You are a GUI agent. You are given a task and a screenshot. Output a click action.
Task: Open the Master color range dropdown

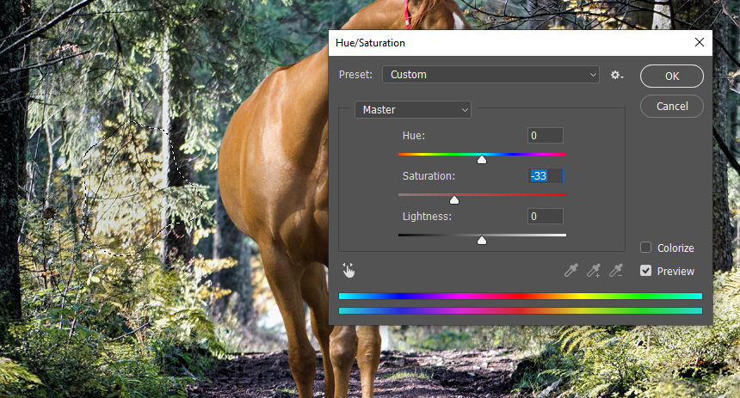click(x=413, y=110)
